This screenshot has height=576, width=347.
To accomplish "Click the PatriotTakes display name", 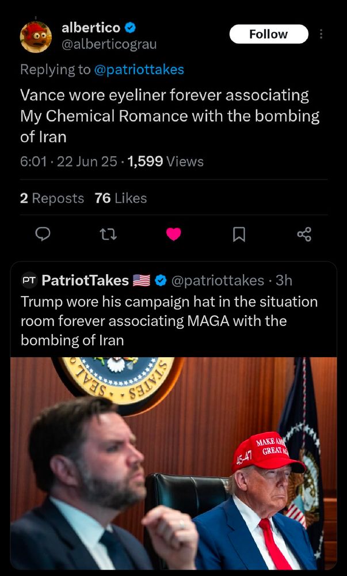I will click(x=85, y=281).
